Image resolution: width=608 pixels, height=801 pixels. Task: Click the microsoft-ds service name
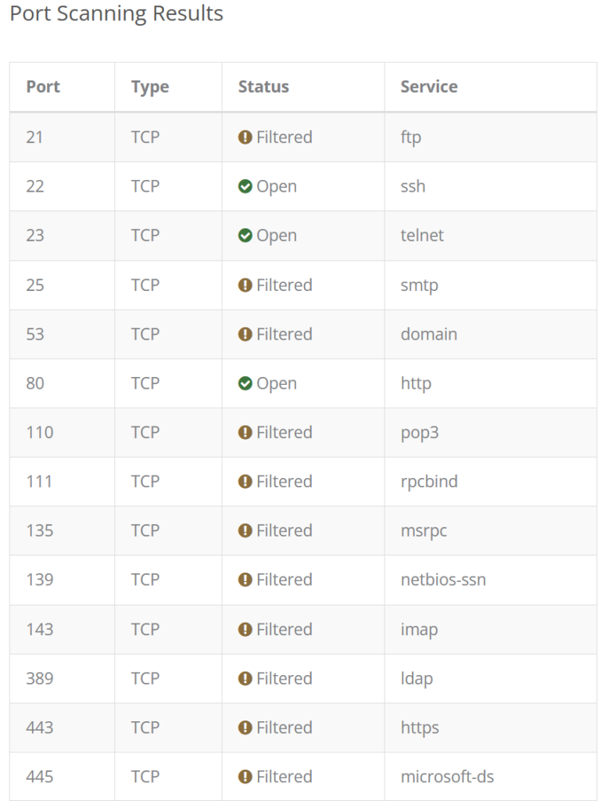[447, 777]
